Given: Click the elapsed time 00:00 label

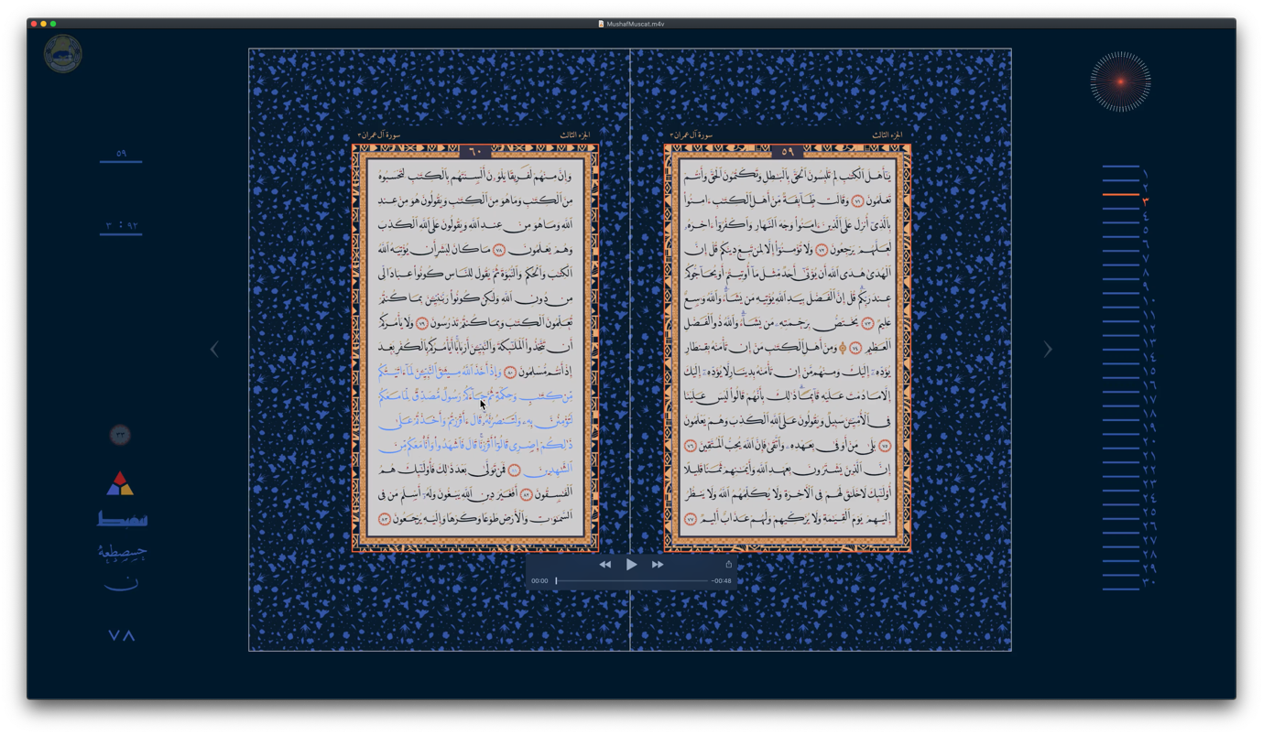Looking at the screenshot, I should (x=539, y=580).
